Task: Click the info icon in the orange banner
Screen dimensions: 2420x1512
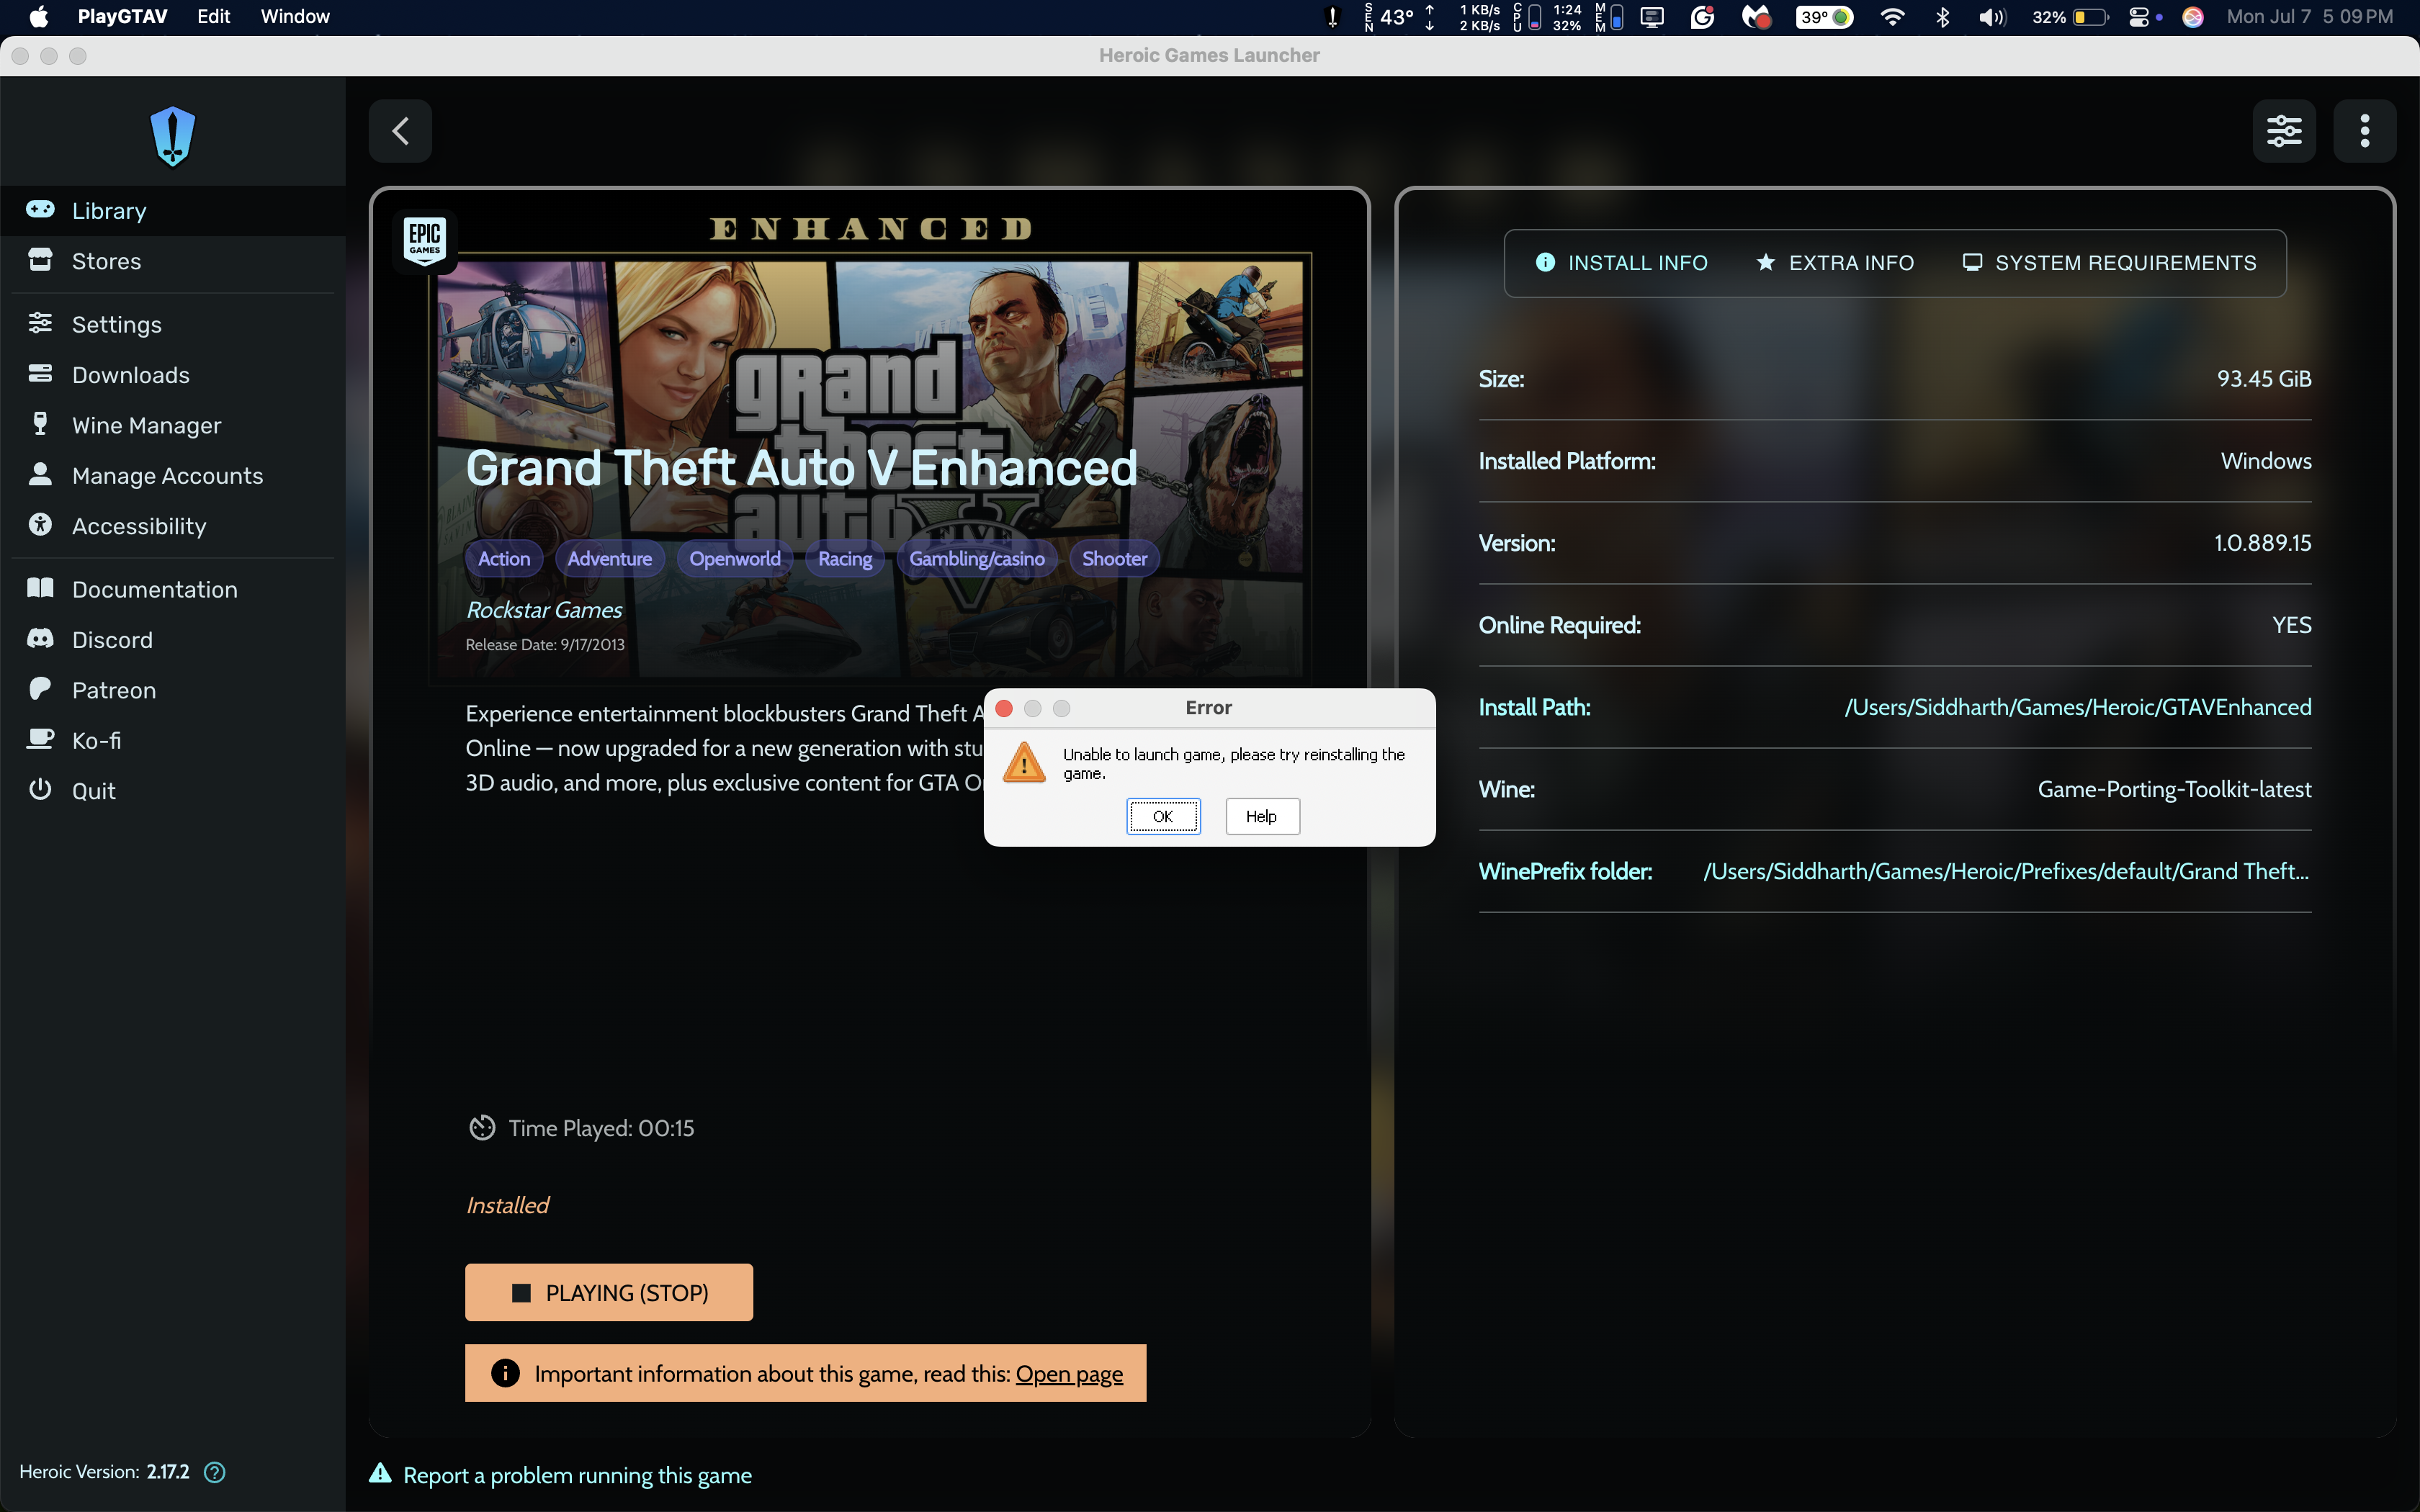Action: click(x=505, y=1373)
